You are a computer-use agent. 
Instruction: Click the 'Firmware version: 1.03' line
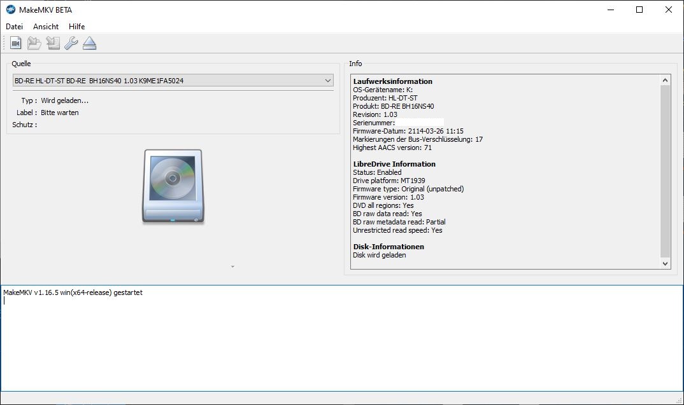(388, 197)
